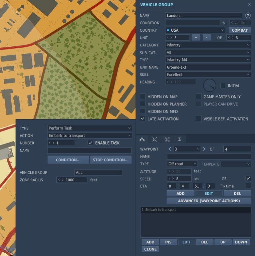The height and width of the screenshot is (256, 255).
Task: Open the Action Embark to transport dropdown
Action: [90, 136]
